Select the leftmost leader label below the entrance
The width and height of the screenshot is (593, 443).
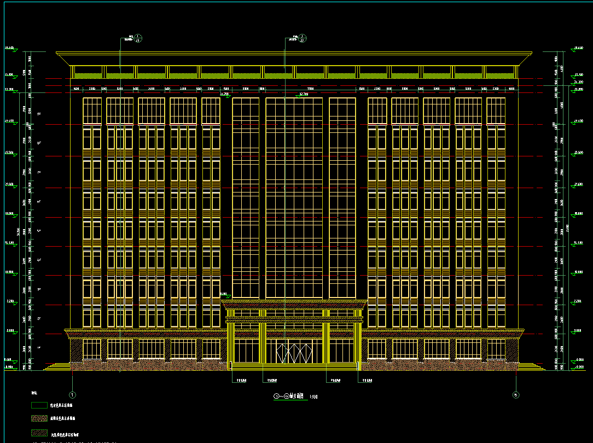[x=241, y=381]
